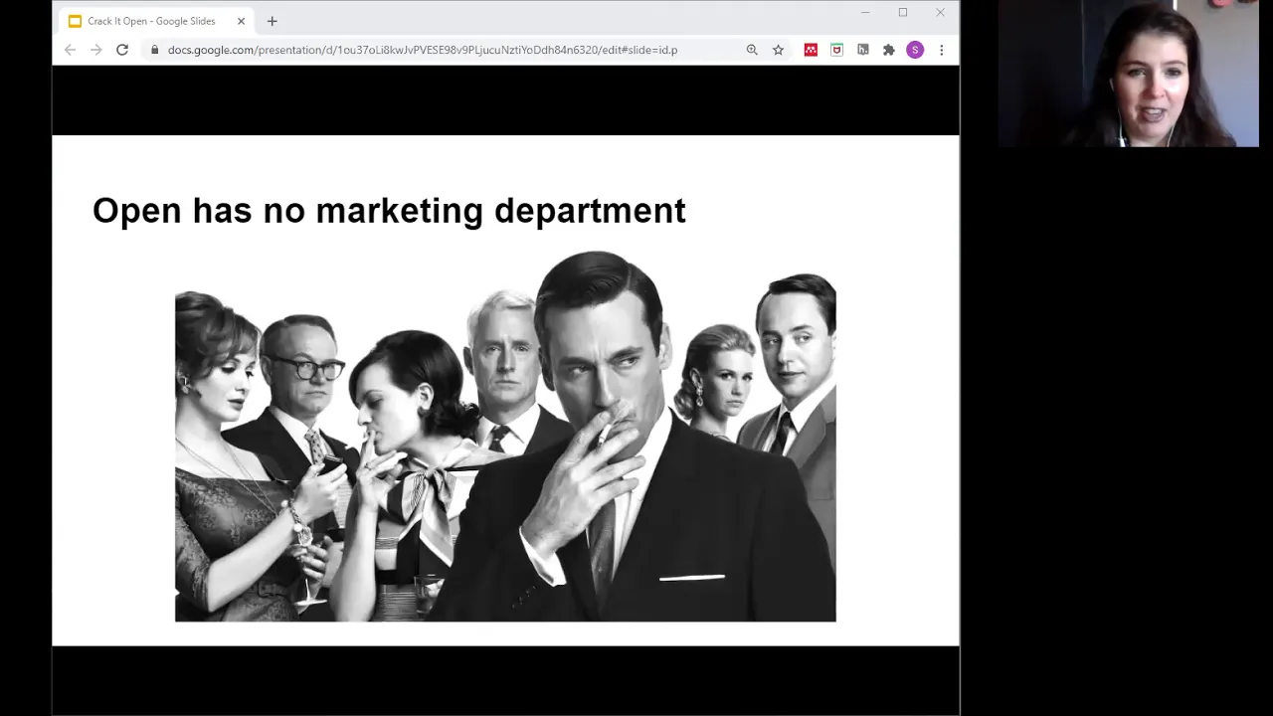This screenshot has height=716, width=1273.
Task: Close the Crack It Open tab
Action: [x=241, y=21]
